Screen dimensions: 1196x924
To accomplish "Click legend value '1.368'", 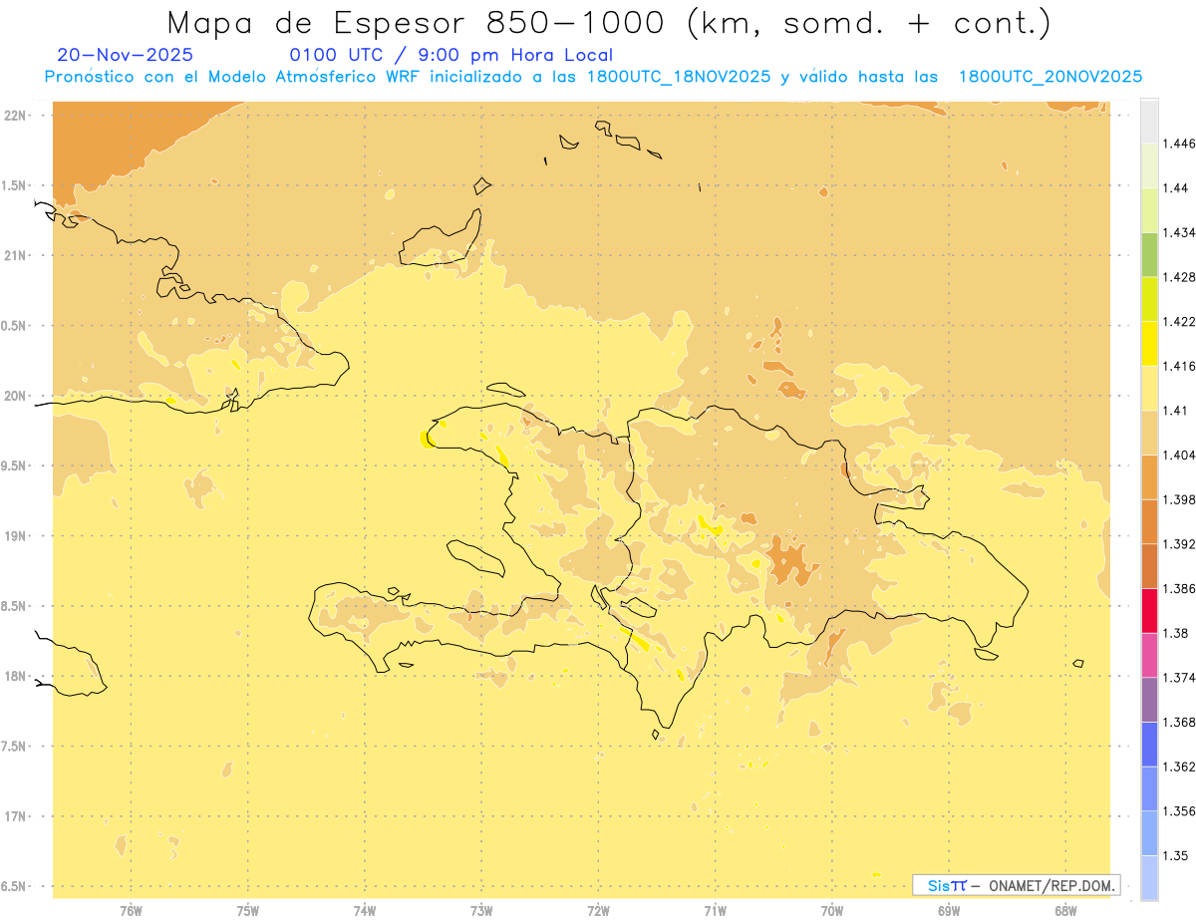I will pos(1178,722).
